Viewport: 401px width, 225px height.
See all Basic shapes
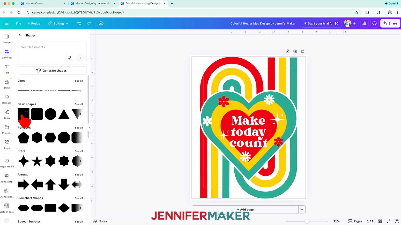click(79, 104)
